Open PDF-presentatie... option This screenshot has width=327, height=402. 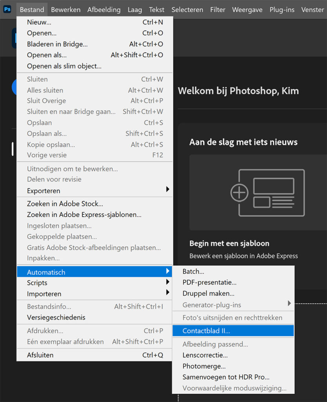209,282
